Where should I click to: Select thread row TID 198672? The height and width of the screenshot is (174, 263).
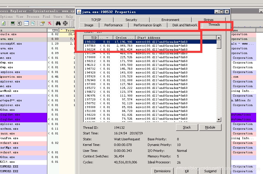click(150, 92)
